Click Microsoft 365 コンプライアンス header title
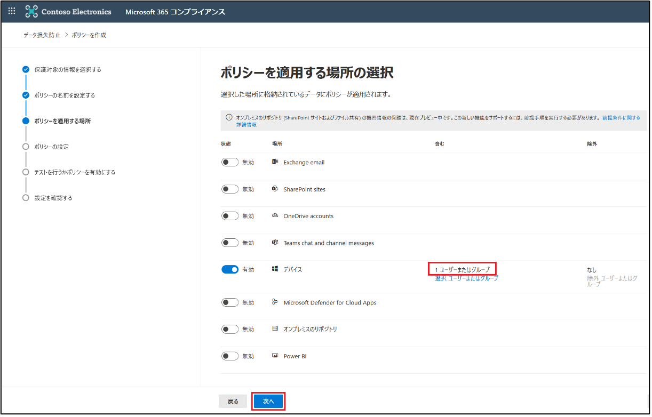Viewport: 652px width, 417px height. (x=175, y=12)
